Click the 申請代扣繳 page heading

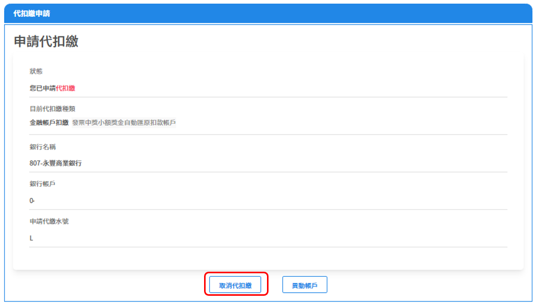pos(46,41)
